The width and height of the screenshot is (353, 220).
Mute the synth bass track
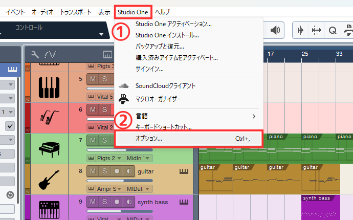[x=93, y=202]
